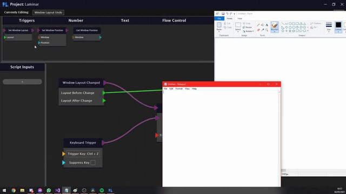Select Paint Pencil tool
The height and width of the screenshot is (194, 346).
258,25
